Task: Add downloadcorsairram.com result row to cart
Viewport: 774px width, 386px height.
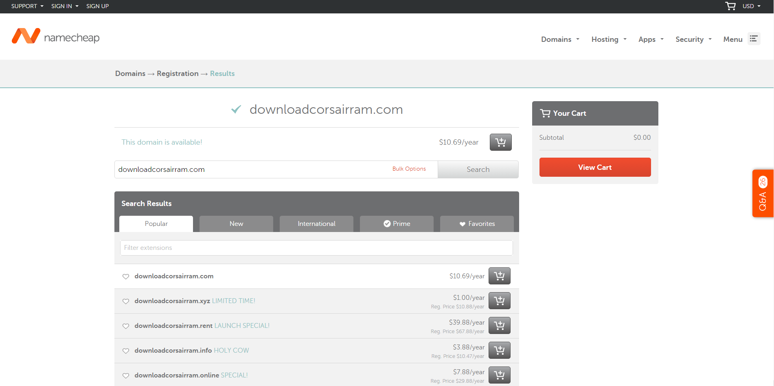Action: coord(499,276)
